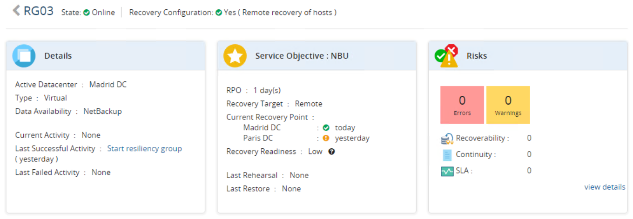Click the Details panel header title
Image resolution: width=633 pixels, height=219 pixels.
(x=58, y=56)
